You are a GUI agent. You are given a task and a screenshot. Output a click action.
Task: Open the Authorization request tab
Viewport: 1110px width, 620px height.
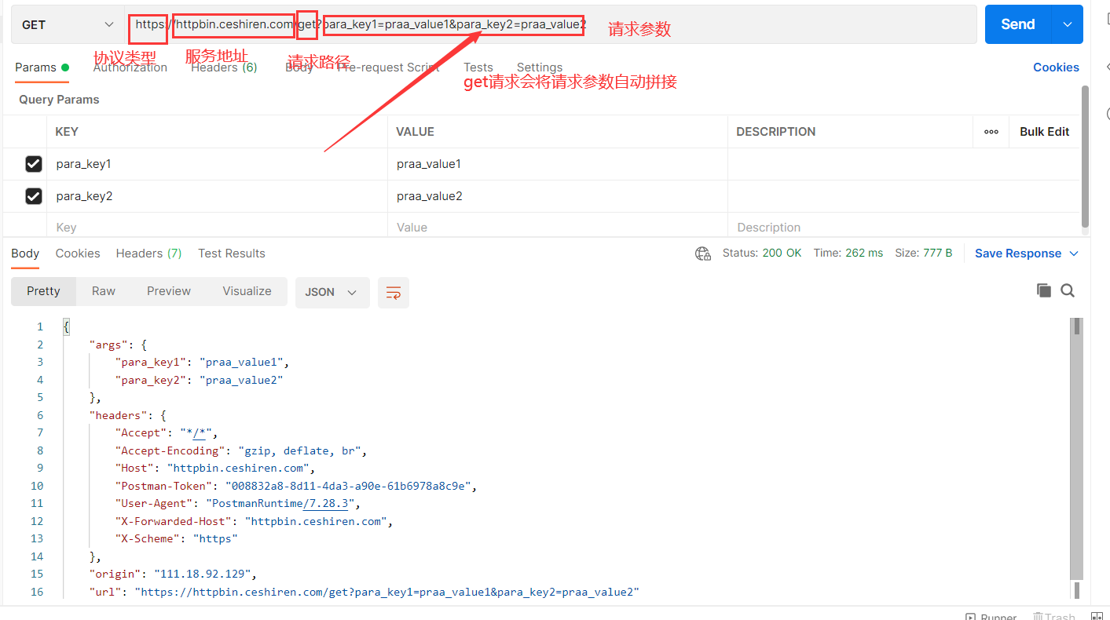click(130, 67)
